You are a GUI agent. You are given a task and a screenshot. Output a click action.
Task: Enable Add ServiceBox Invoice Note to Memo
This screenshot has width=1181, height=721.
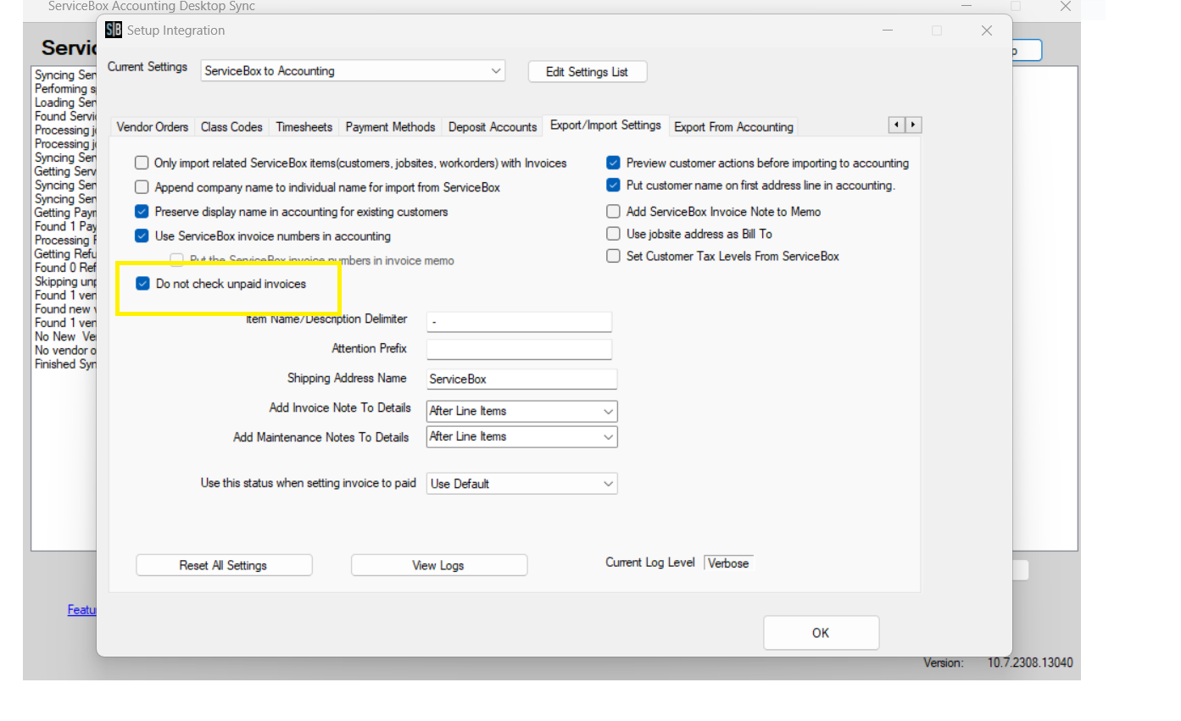coord(613,212)
